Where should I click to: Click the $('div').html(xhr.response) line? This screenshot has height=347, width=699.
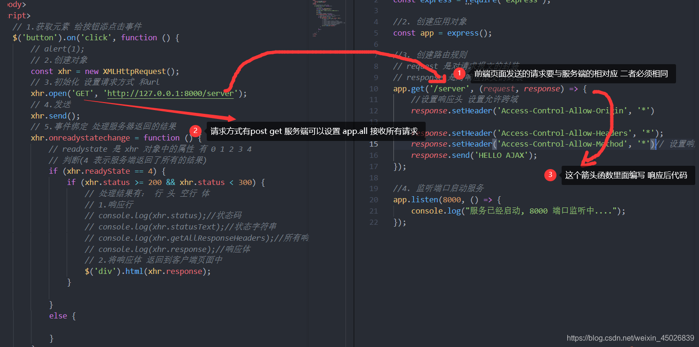click(148, 272)
